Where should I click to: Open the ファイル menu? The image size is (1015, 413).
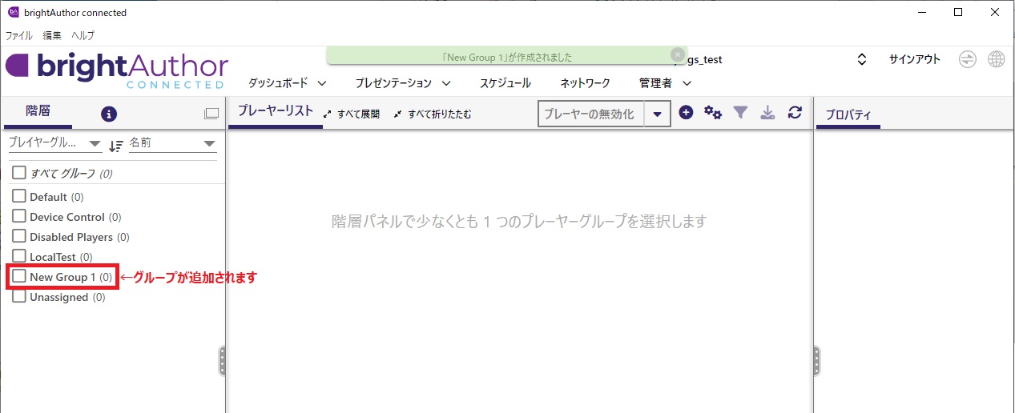[19, 35]
